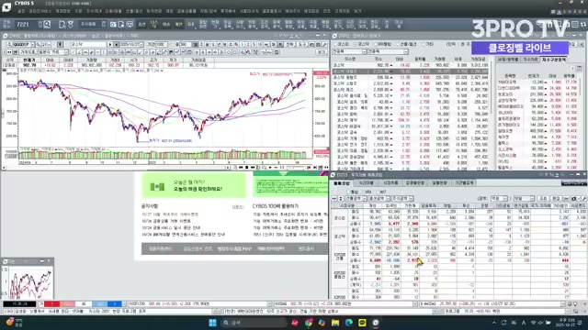Open notice 10/27 11월 해외주식 거래이벤트
Image resolution: width=588 pixels, height=330 pixels.
170,214
